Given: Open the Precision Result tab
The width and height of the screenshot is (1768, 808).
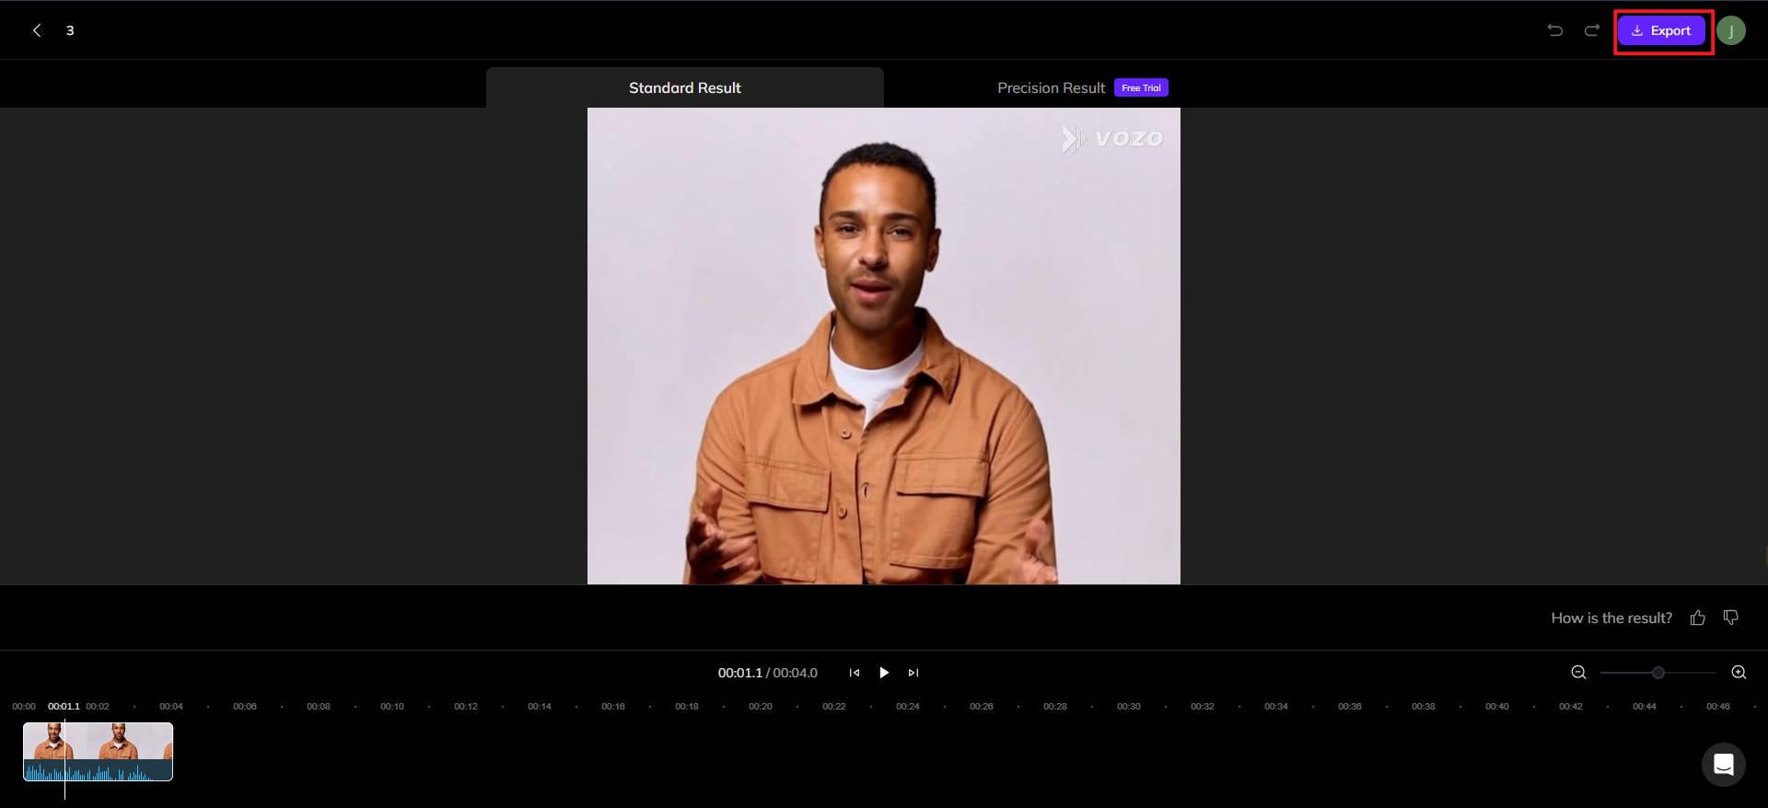Looking at the screenshot, I should click(1051, 87).
